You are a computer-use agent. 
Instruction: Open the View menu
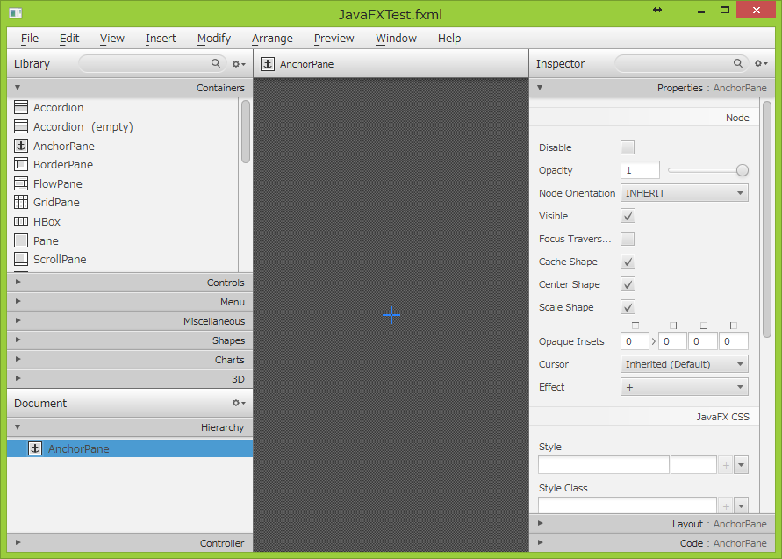click(x=111, y=38)
